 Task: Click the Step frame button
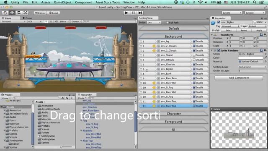pos(140,13)
